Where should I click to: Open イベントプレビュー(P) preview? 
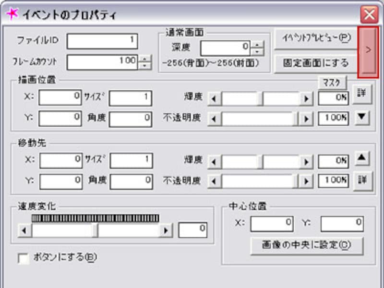[x=316, y=38]
